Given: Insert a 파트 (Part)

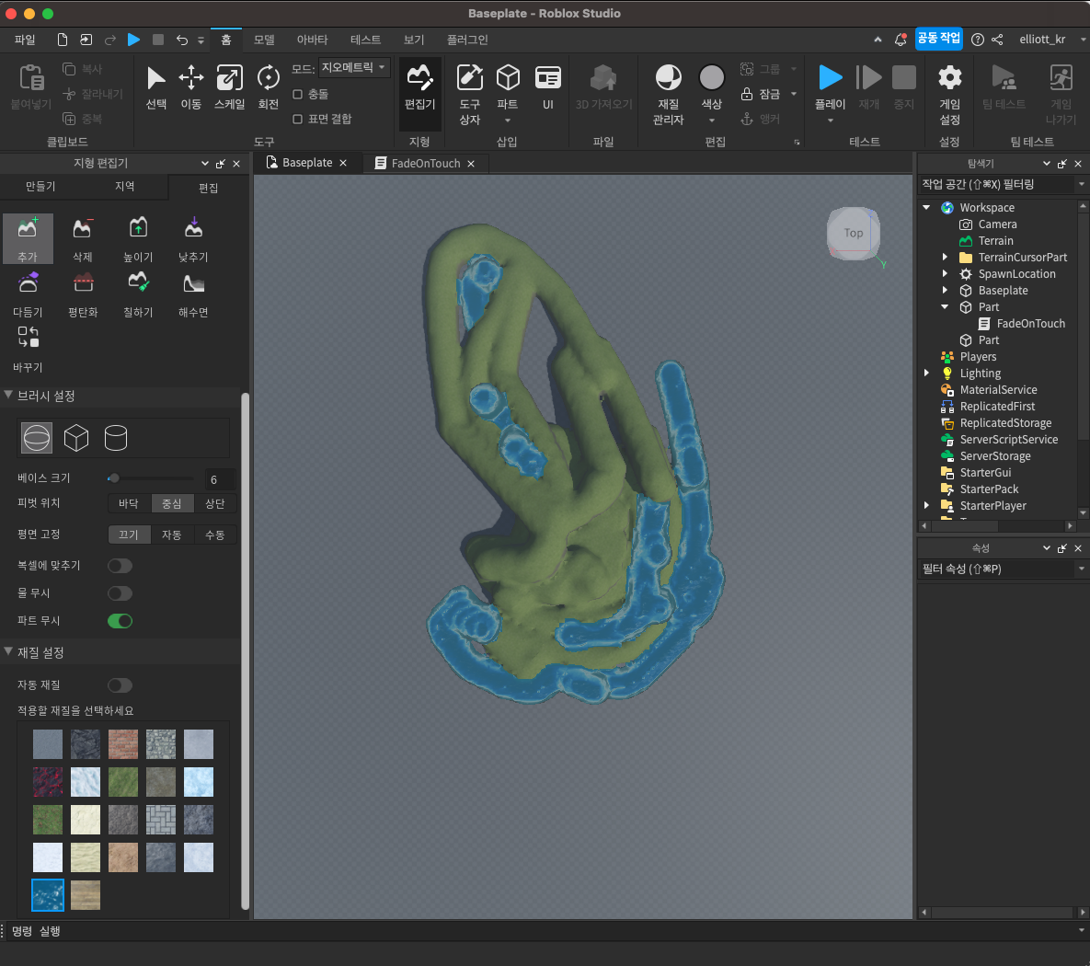Looking at the screenshot, I should tap(508, 93).
